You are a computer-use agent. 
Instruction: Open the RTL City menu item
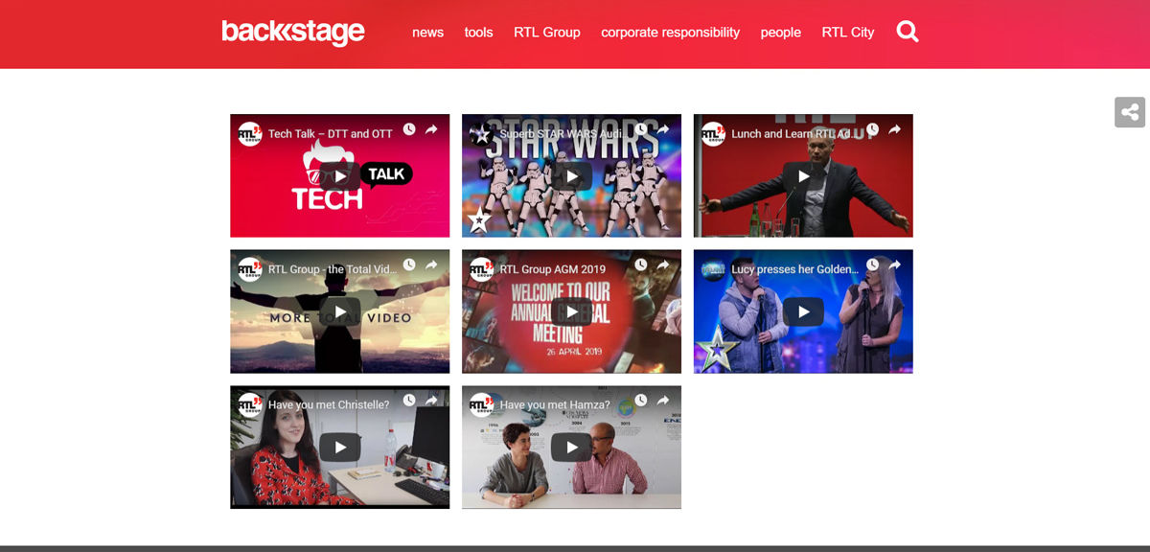tap(848, 32)
